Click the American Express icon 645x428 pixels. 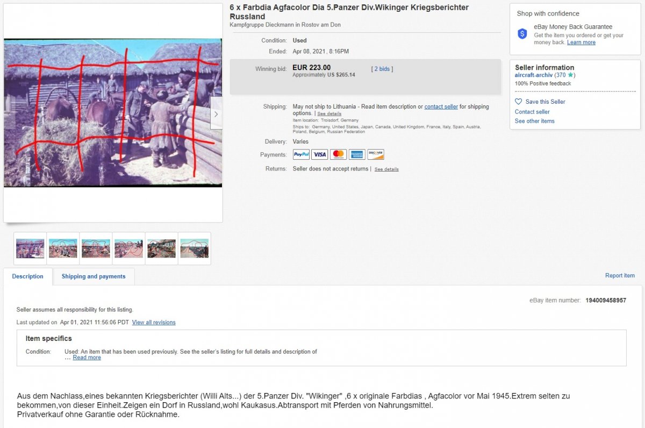click(x=357, y=155)
